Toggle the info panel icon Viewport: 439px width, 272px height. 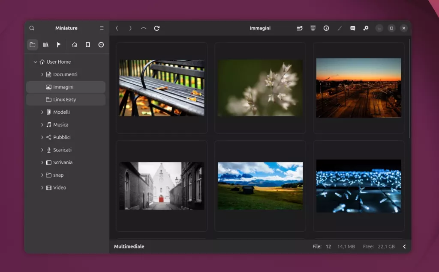pyautogui.click(x=326, y=28)
